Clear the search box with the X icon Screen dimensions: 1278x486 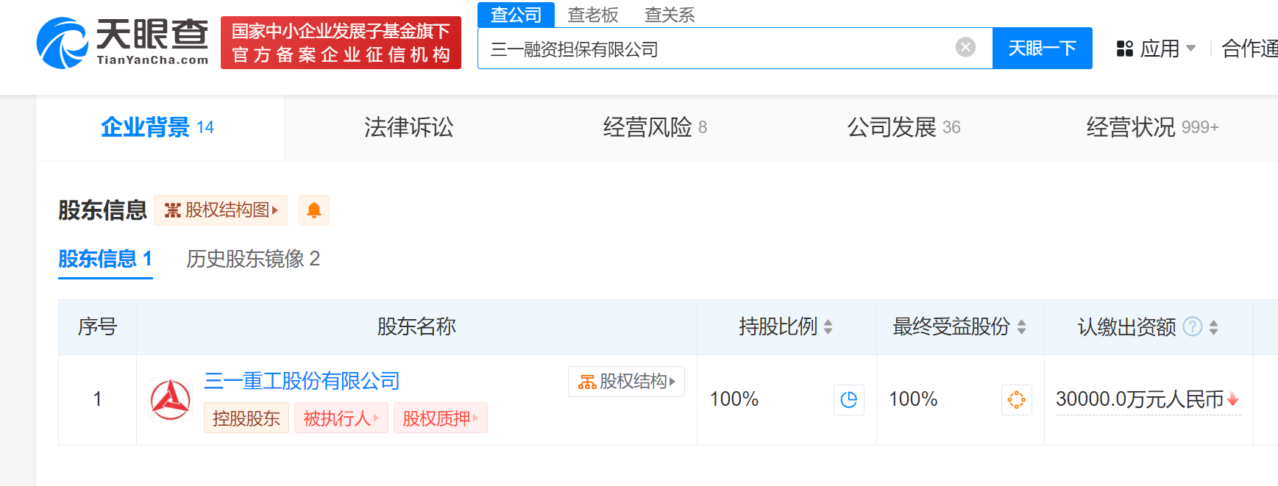(965, 47)
